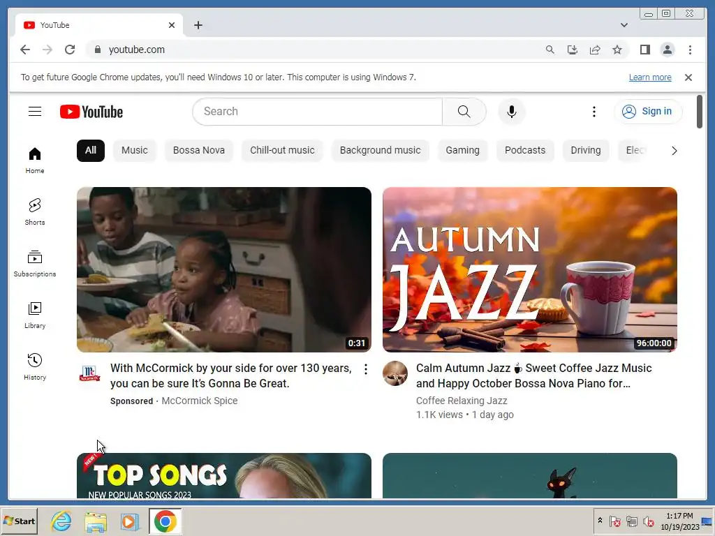View site information lock icon
This screenshot has height=536, width=715.
click(97, 50)
